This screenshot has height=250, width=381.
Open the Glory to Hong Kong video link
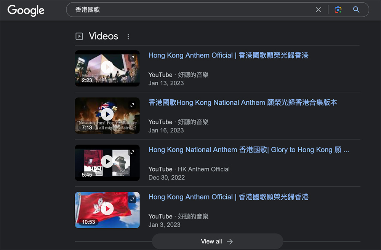click(x=248, y=150)
